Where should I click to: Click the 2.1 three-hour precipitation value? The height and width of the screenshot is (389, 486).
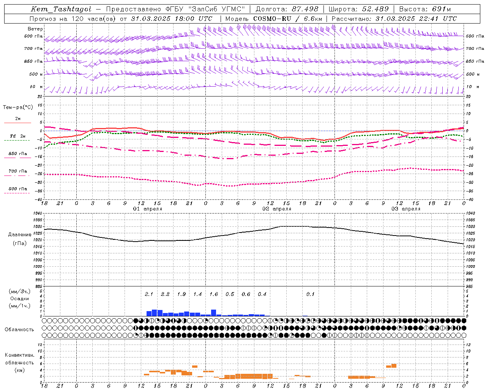(149, 294)
